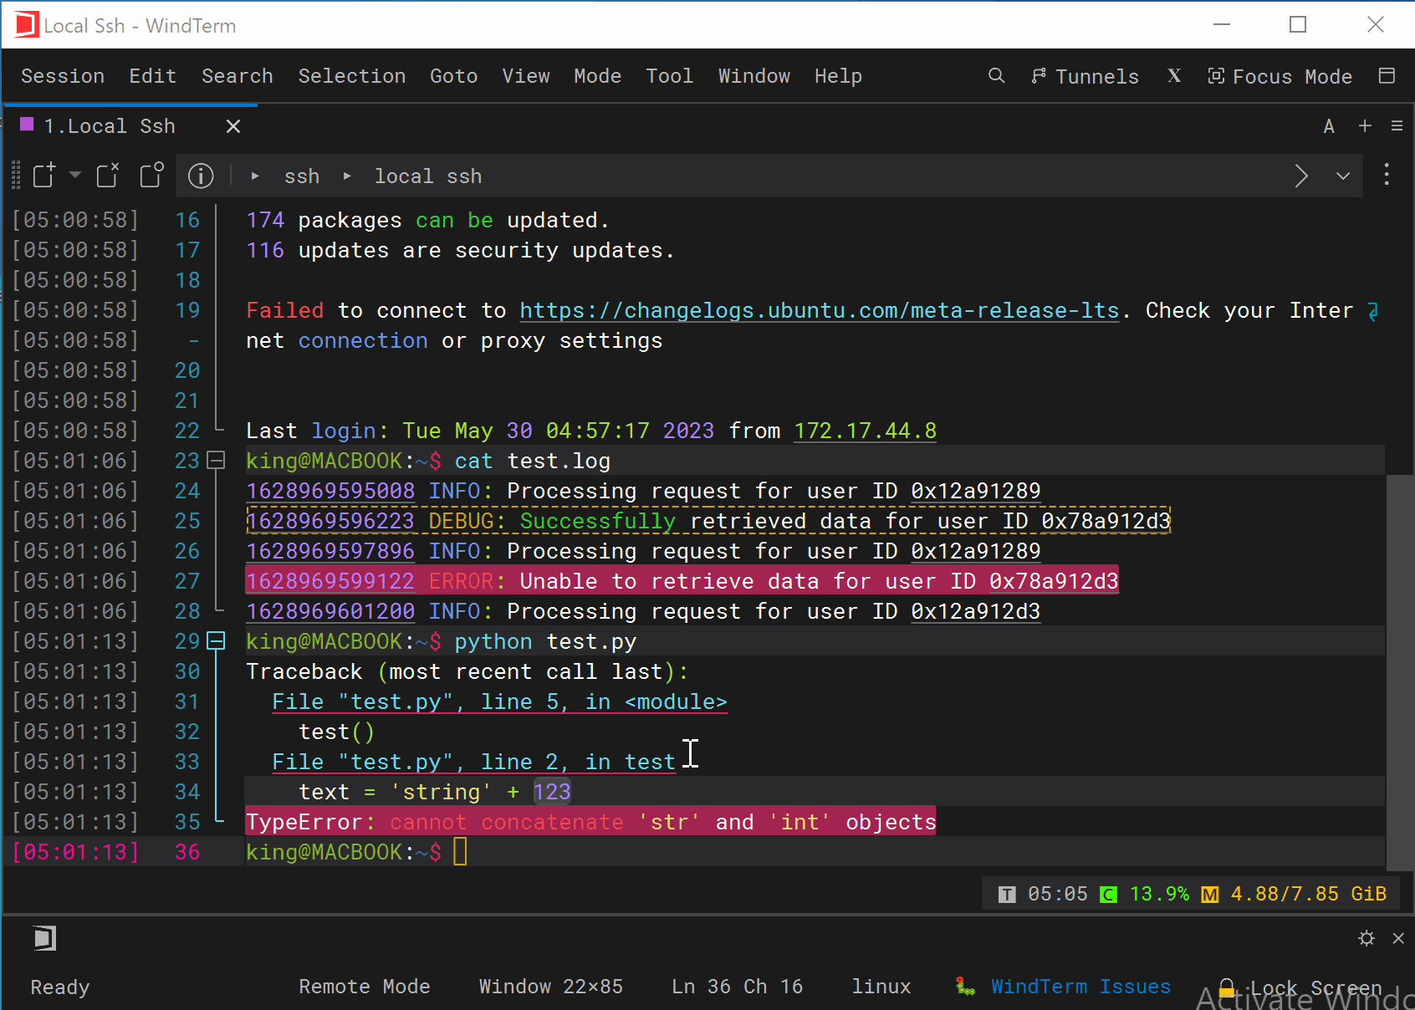
Task: Click the 'cat test.log' command line
Action: click(x=532, y=462)
